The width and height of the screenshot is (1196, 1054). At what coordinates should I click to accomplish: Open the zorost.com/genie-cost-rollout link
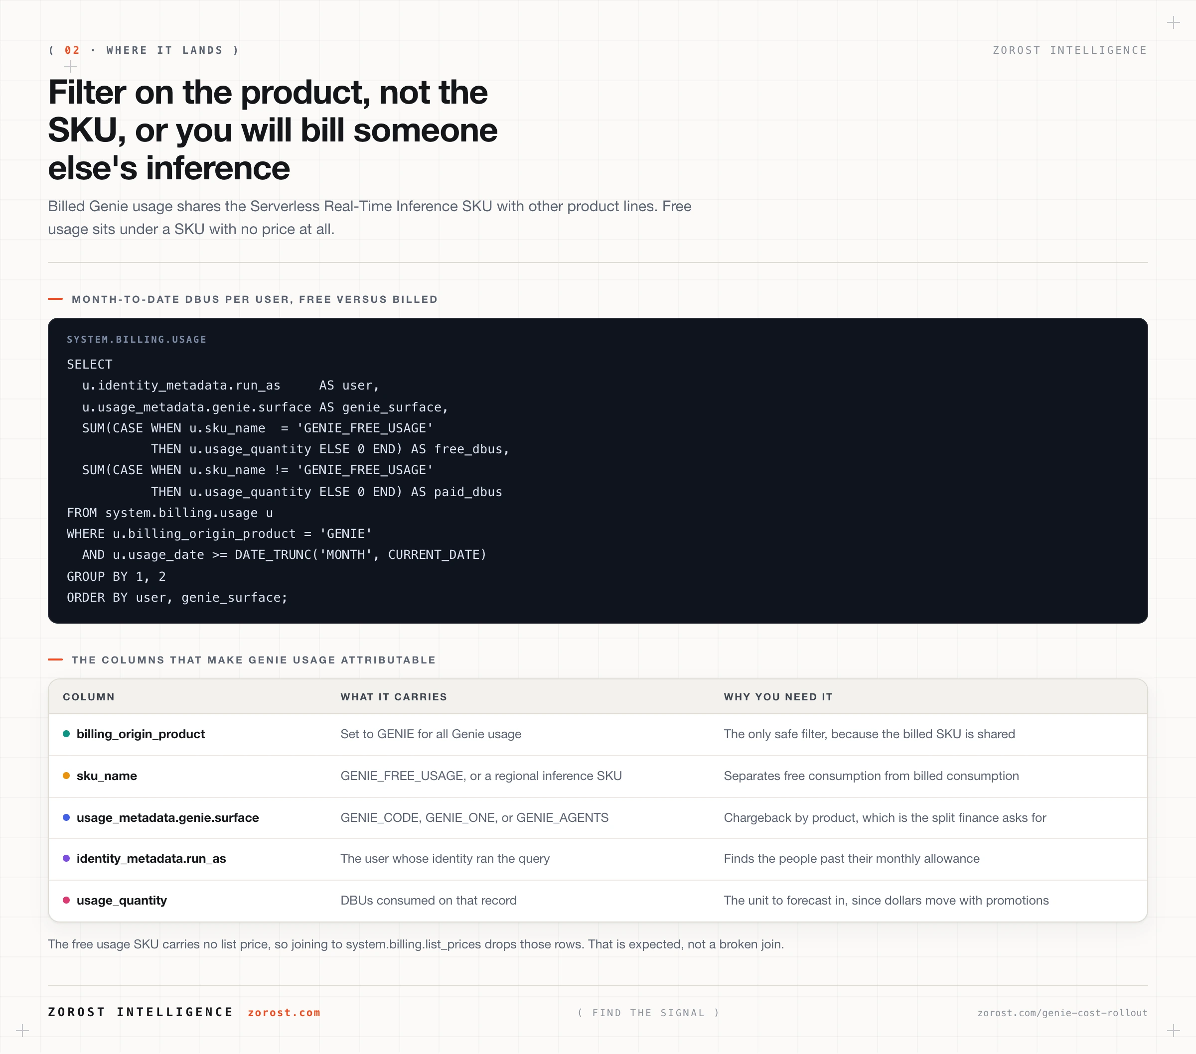(x=1062, y=1013)
